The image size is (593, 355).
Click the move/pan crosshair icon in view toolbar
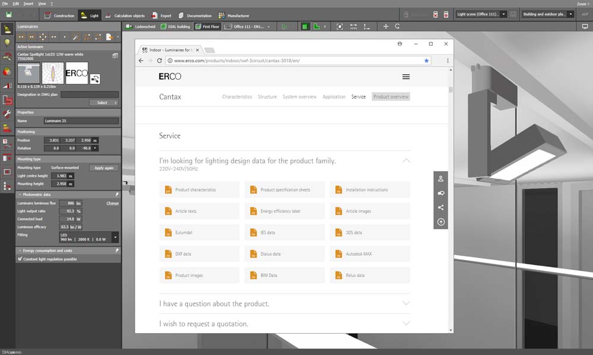coord(386,27)
